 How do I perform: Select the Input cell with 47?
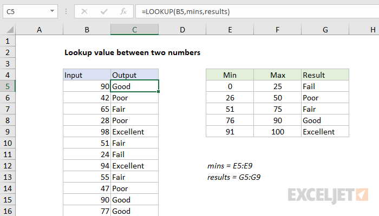coord(87,188)
